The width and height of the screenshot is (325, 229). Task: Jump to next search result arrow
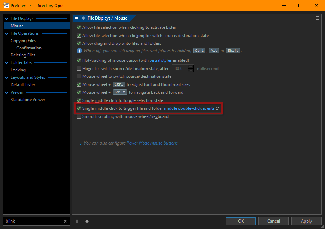87,221
